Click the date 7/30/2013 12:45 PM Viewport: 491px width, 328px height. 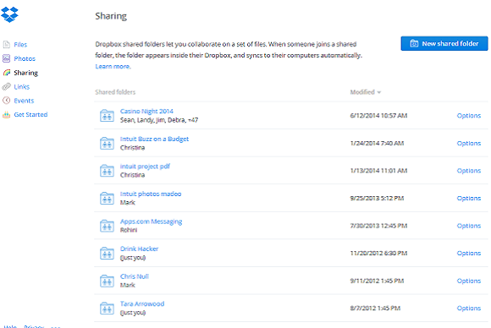point(378,226)
